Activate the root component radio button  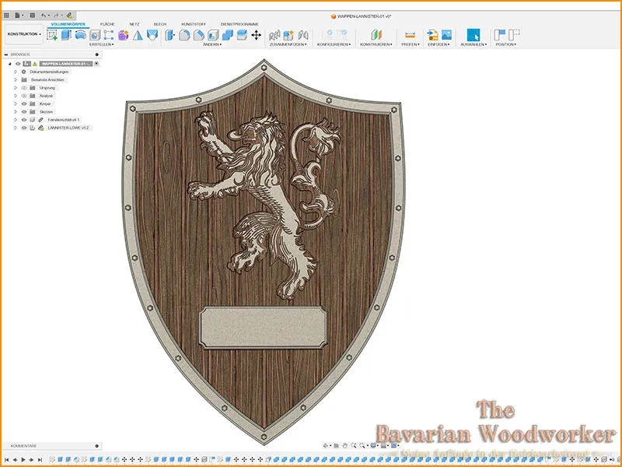tap(96, 64)
